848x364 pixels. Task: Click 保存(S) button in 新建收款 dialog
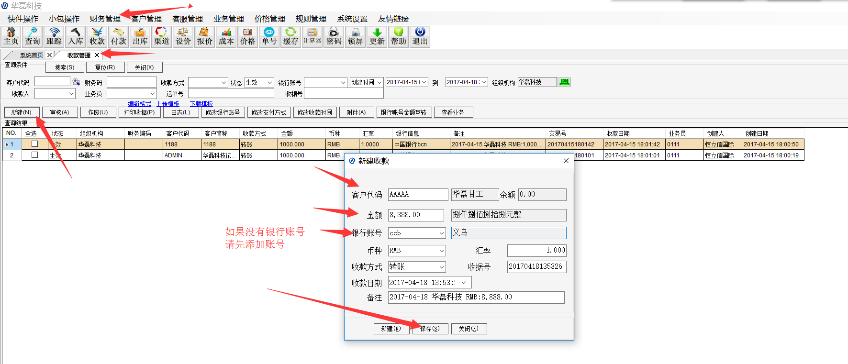click(x=430, y=329)
